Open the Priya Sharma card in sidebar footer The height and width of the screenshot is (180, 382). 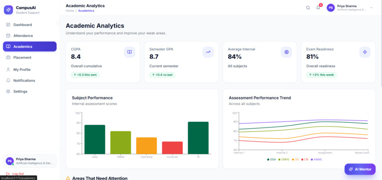30,161
